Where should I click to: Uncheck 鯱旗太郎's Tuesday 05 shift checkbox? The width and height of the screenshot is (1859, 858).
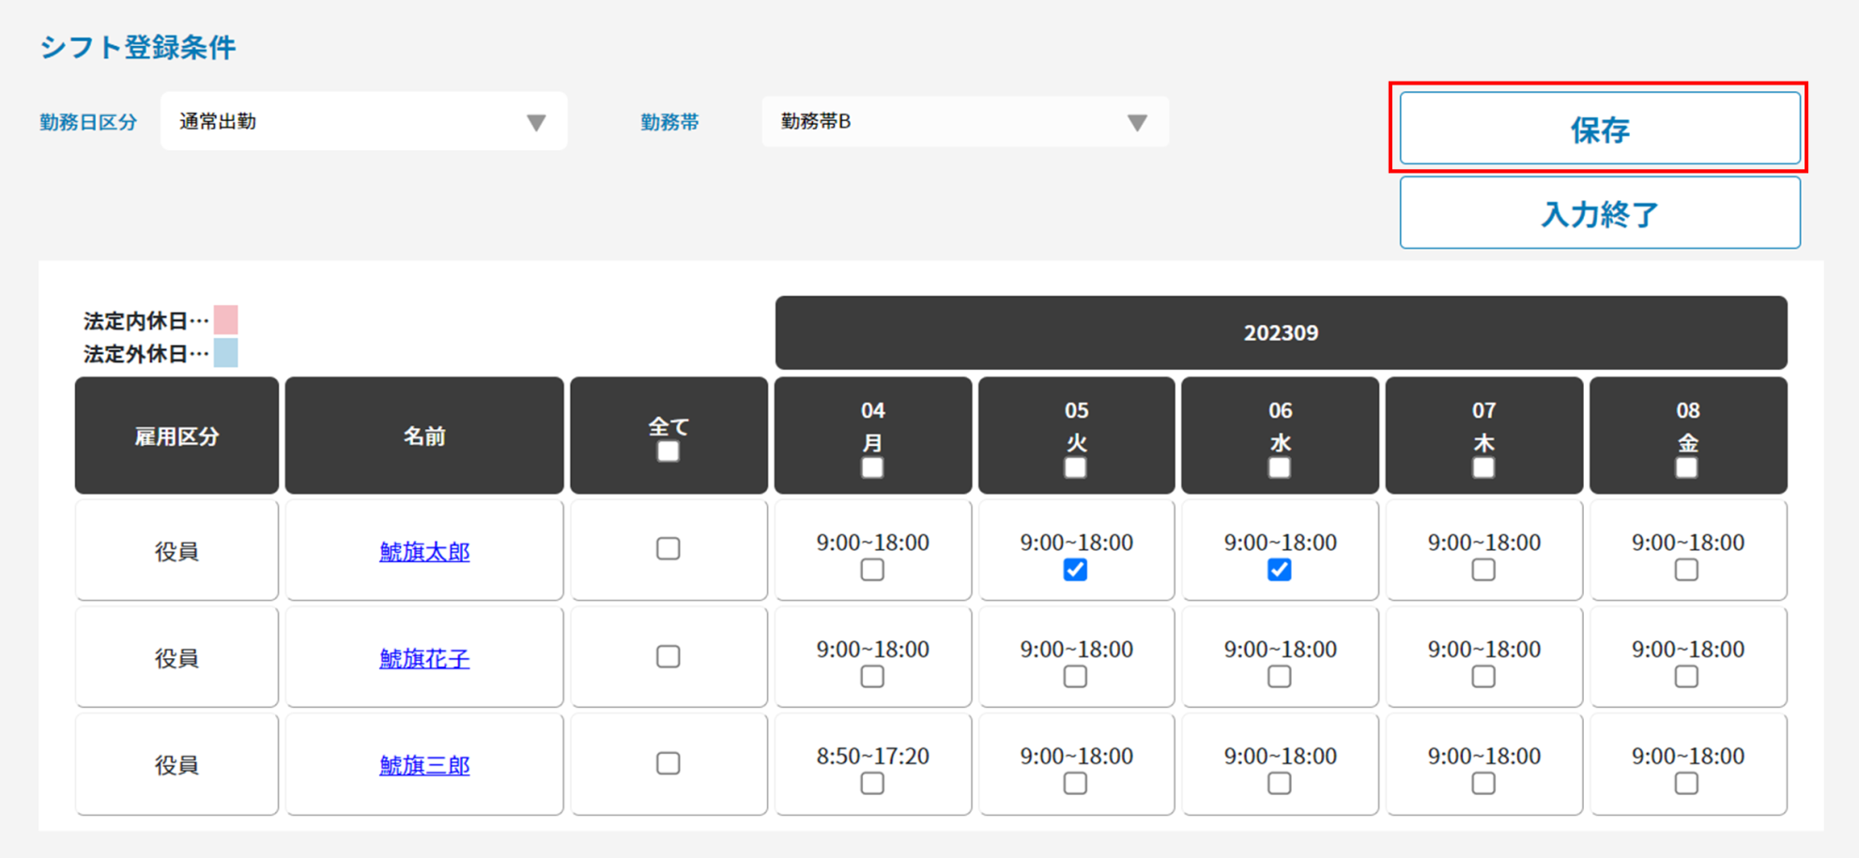click(x=1076, y=570)
